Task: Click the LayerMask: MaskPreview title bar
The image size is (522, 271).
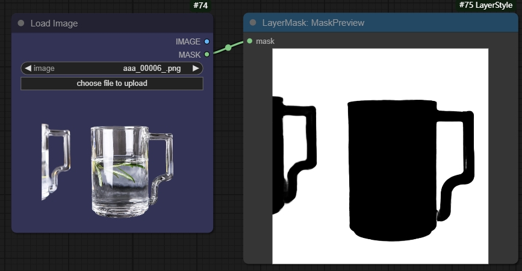Action: tap(313, 23)
